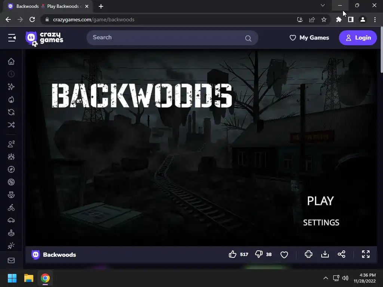Open New games sparkle icon in sidebar
383x287 pixels.
pos(11,87)
